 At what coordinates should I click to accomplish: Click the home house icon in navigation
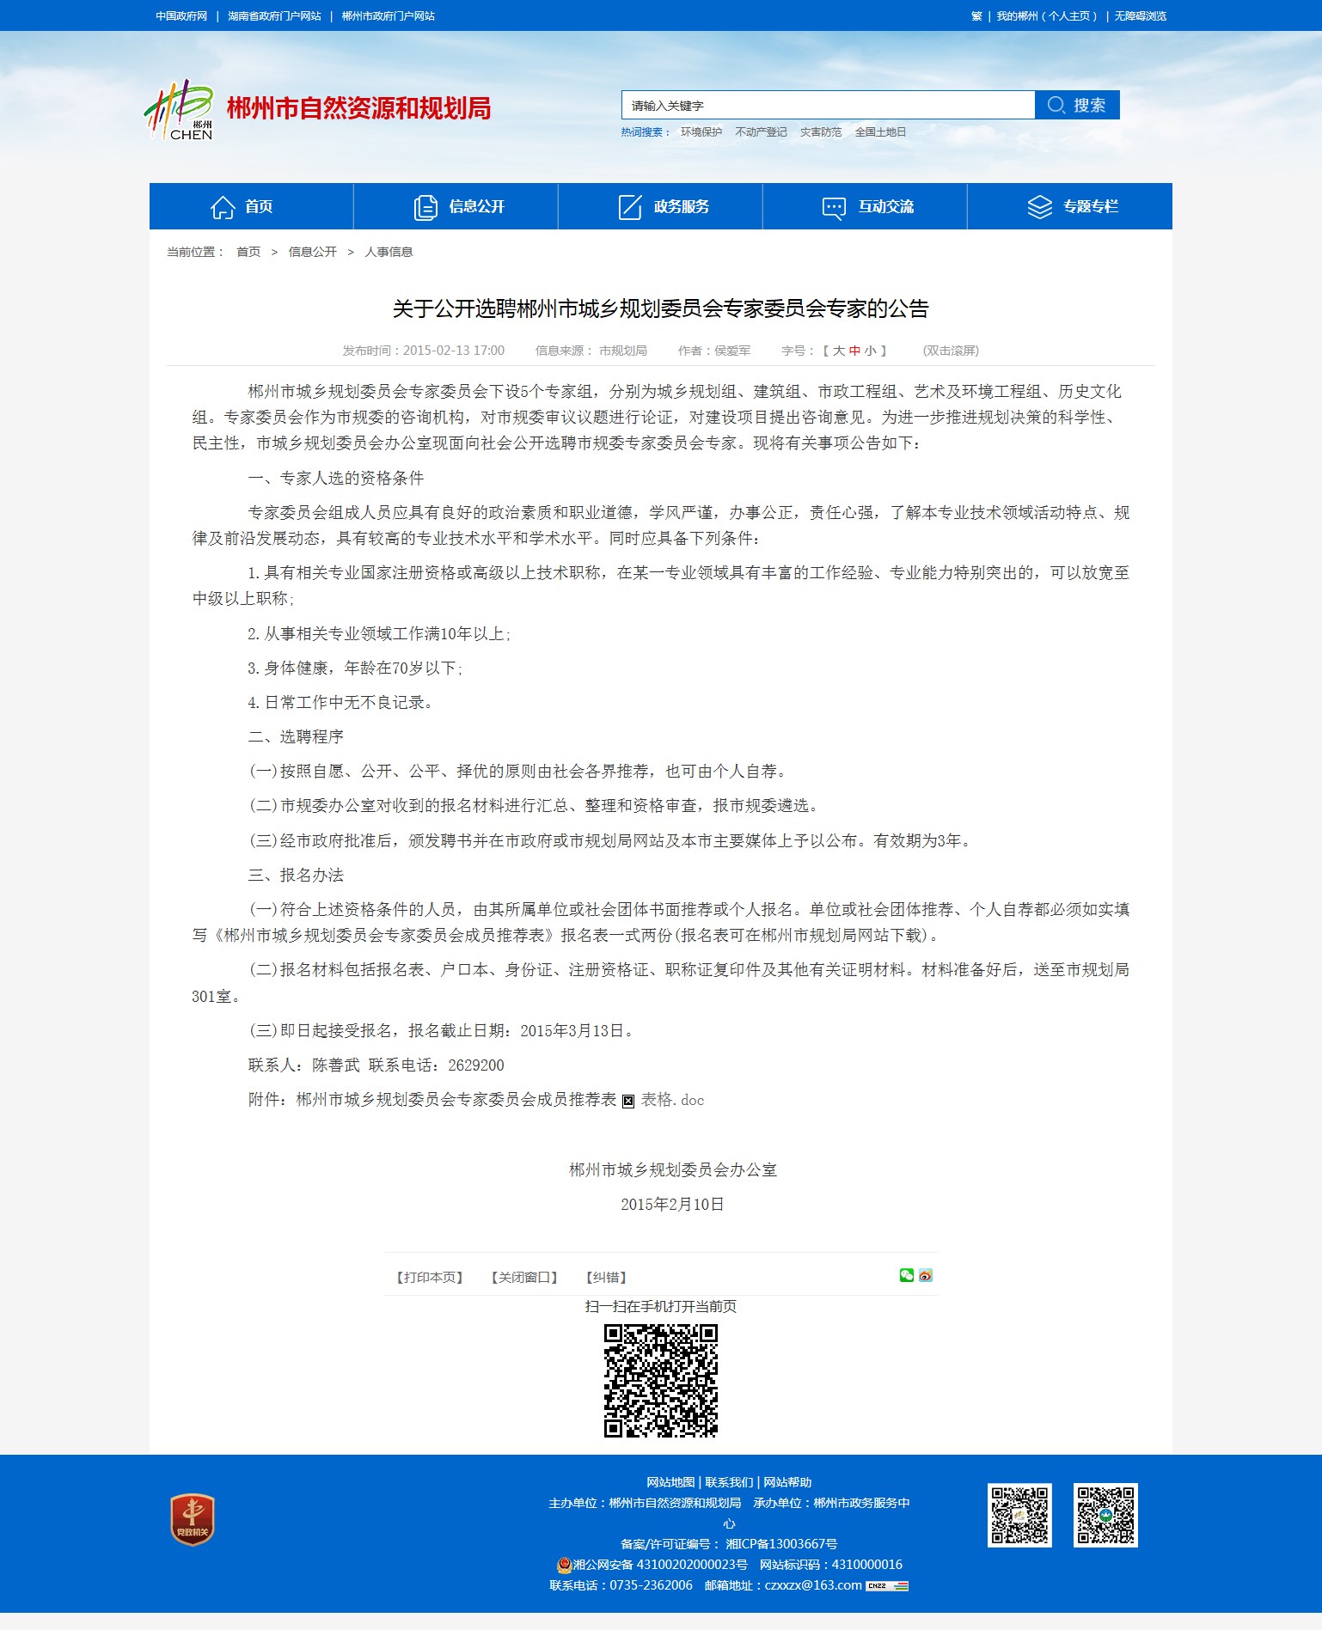coord(223,207)
